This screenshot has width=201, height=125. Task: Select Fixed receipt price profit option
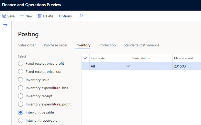pyautogui.click(x=21, y=63)
